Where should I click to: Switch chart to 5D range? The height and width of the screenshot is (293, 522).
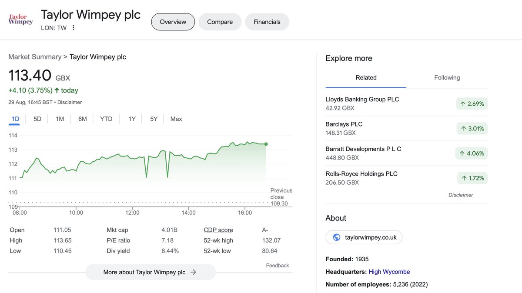pyautogui.click(x=37, y=119)
